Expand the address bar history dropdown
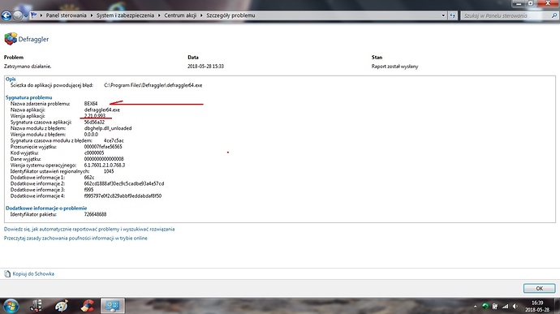The image size is (560, 314). [443, 15]
